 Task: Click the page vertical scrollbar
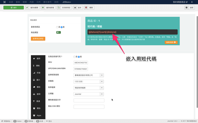click(x=197, y=62)
